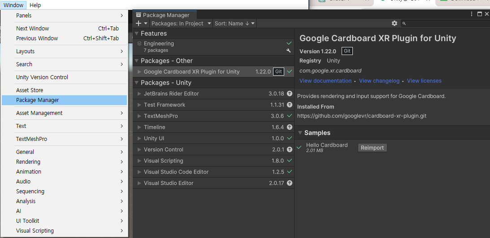
Task: Choose Unity Version Control menu item
Action: pos(65,77)
